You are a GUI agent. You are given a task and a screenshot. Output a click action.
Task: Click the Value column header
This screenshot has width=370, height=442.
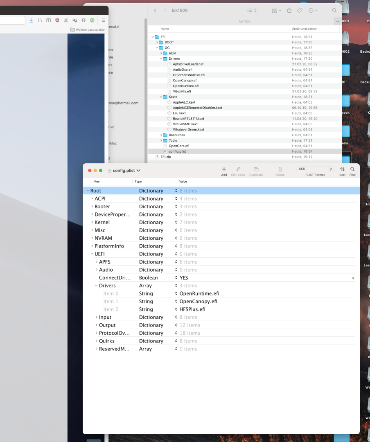183,182
